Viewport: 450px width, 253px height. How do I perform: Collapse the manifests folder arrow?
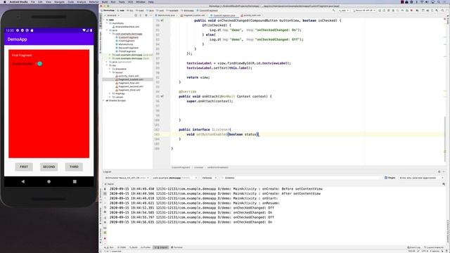(x=108, y=23)
